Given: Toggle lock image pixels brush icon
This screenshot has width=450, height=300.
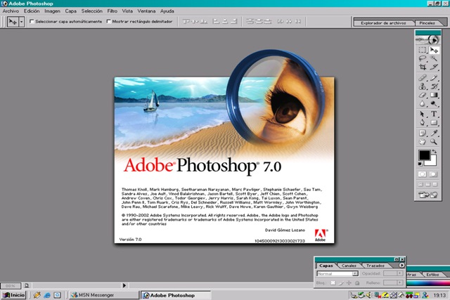Looking at the screenshot, I should (341, 283).
